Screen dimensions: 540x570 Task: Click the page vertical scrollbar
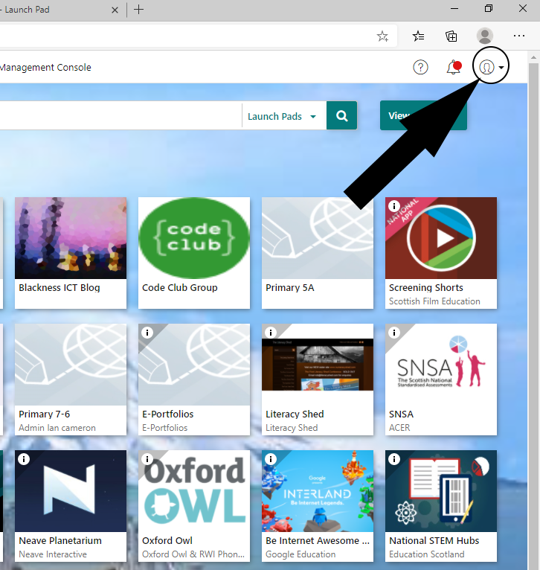click(533, 316)
